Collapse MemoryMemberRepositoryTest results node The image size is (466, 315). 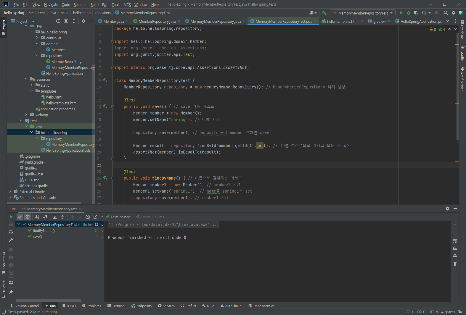pos(18,224)
